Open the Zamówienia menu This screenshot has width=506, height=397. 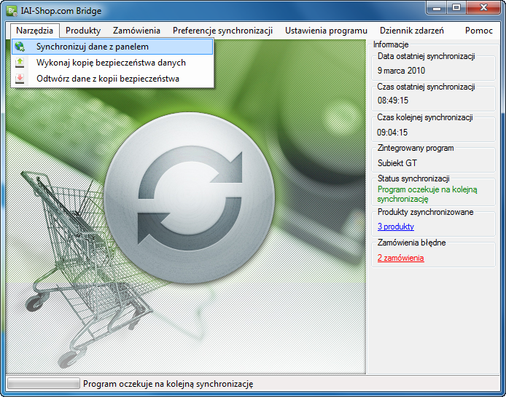(136, 31)
